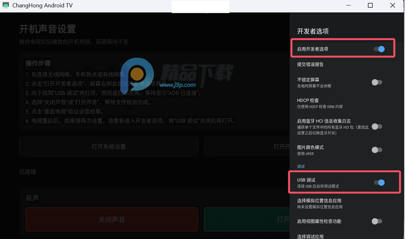Screen dimensions: 405x239
Task: Open 选择模拟位置信息应用 chooser
Action: pos(343,204)
